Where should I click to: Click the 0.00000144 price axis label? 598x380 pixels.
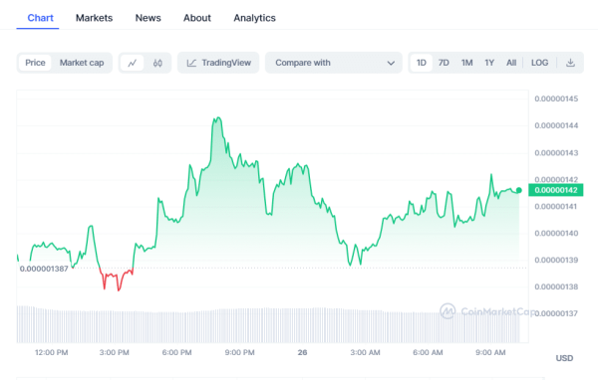pos(556,125)
